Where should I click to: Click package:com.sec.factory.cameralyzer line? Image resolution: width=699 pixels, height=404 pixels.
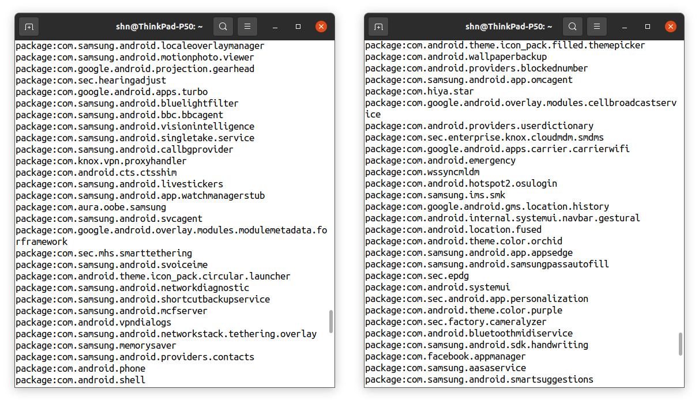456,322
